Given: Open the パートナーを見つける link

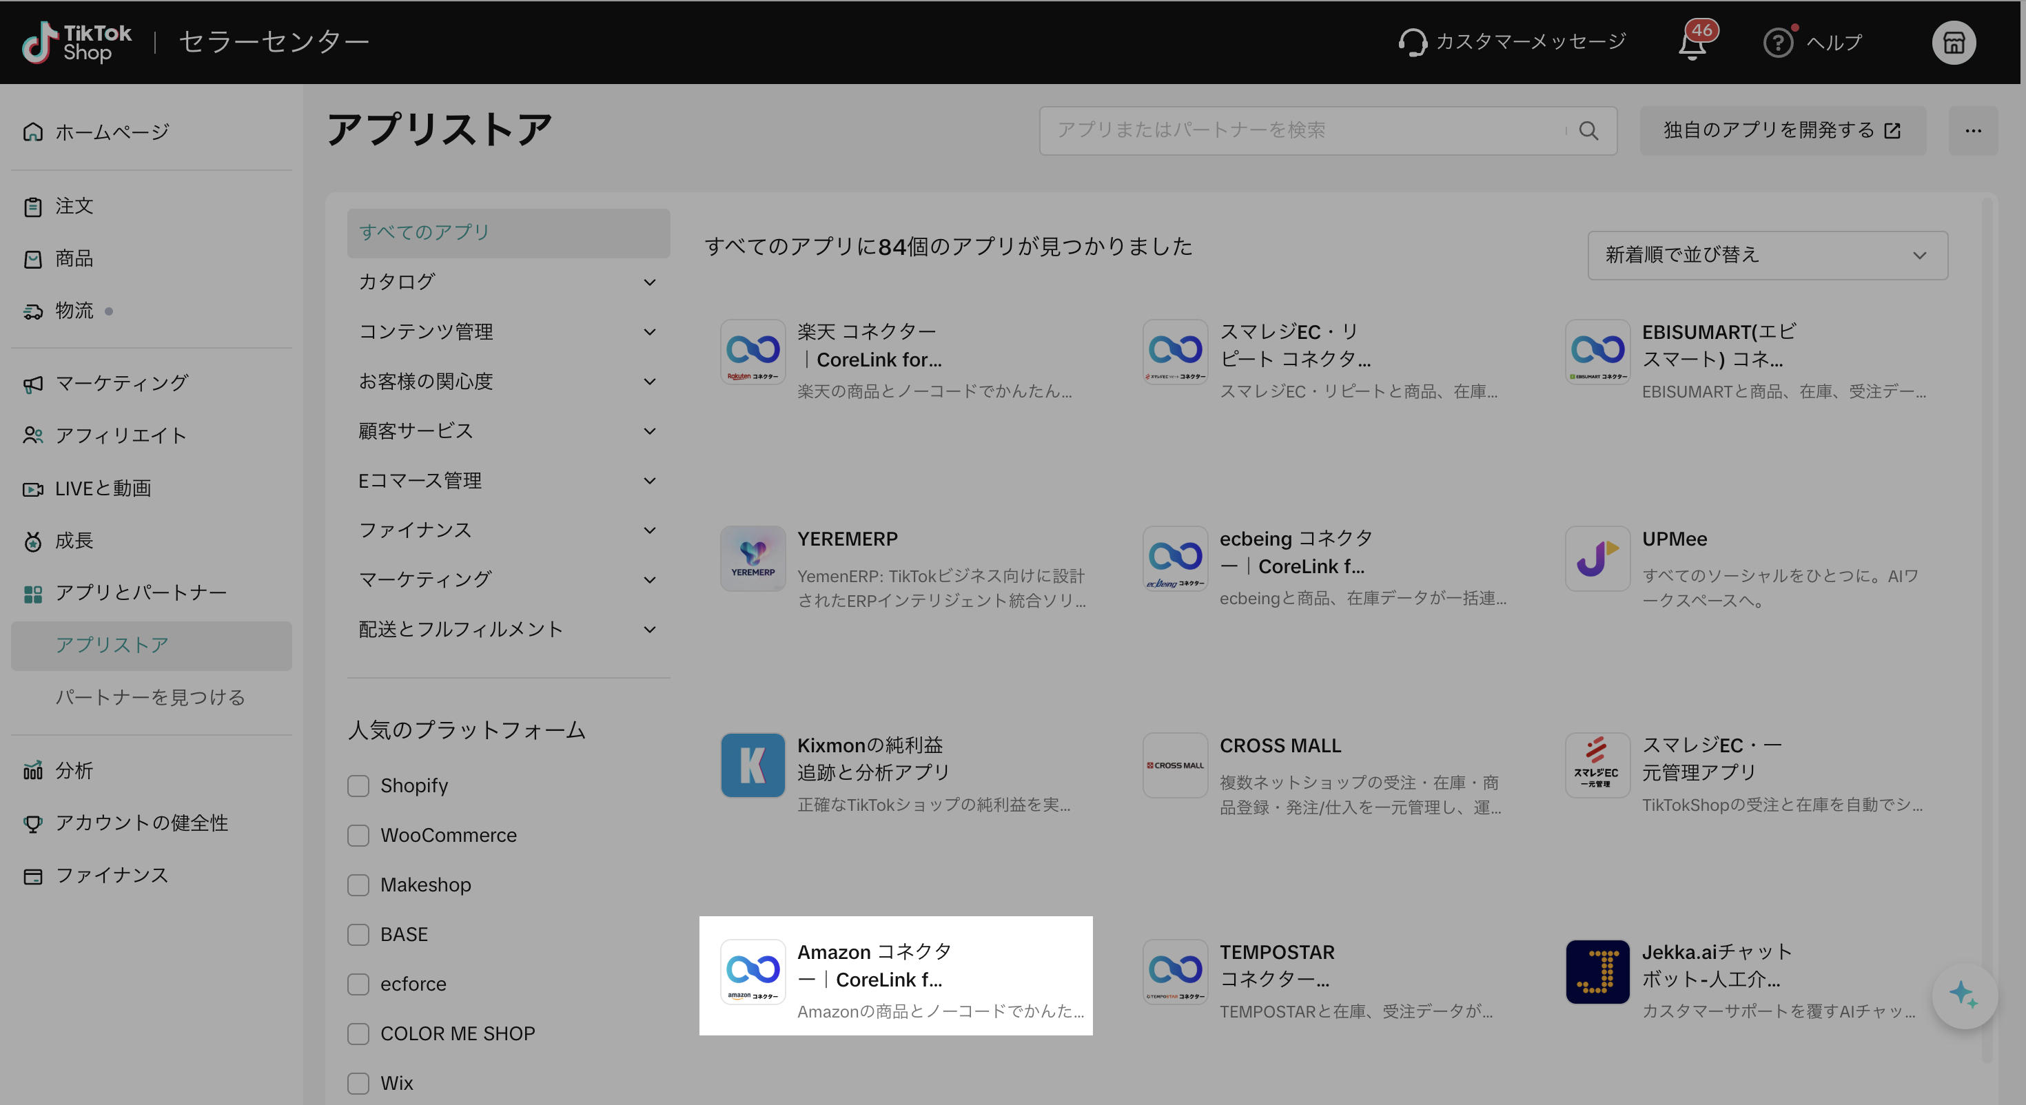Looking at the screenshot, I should (x=150, y=698).
